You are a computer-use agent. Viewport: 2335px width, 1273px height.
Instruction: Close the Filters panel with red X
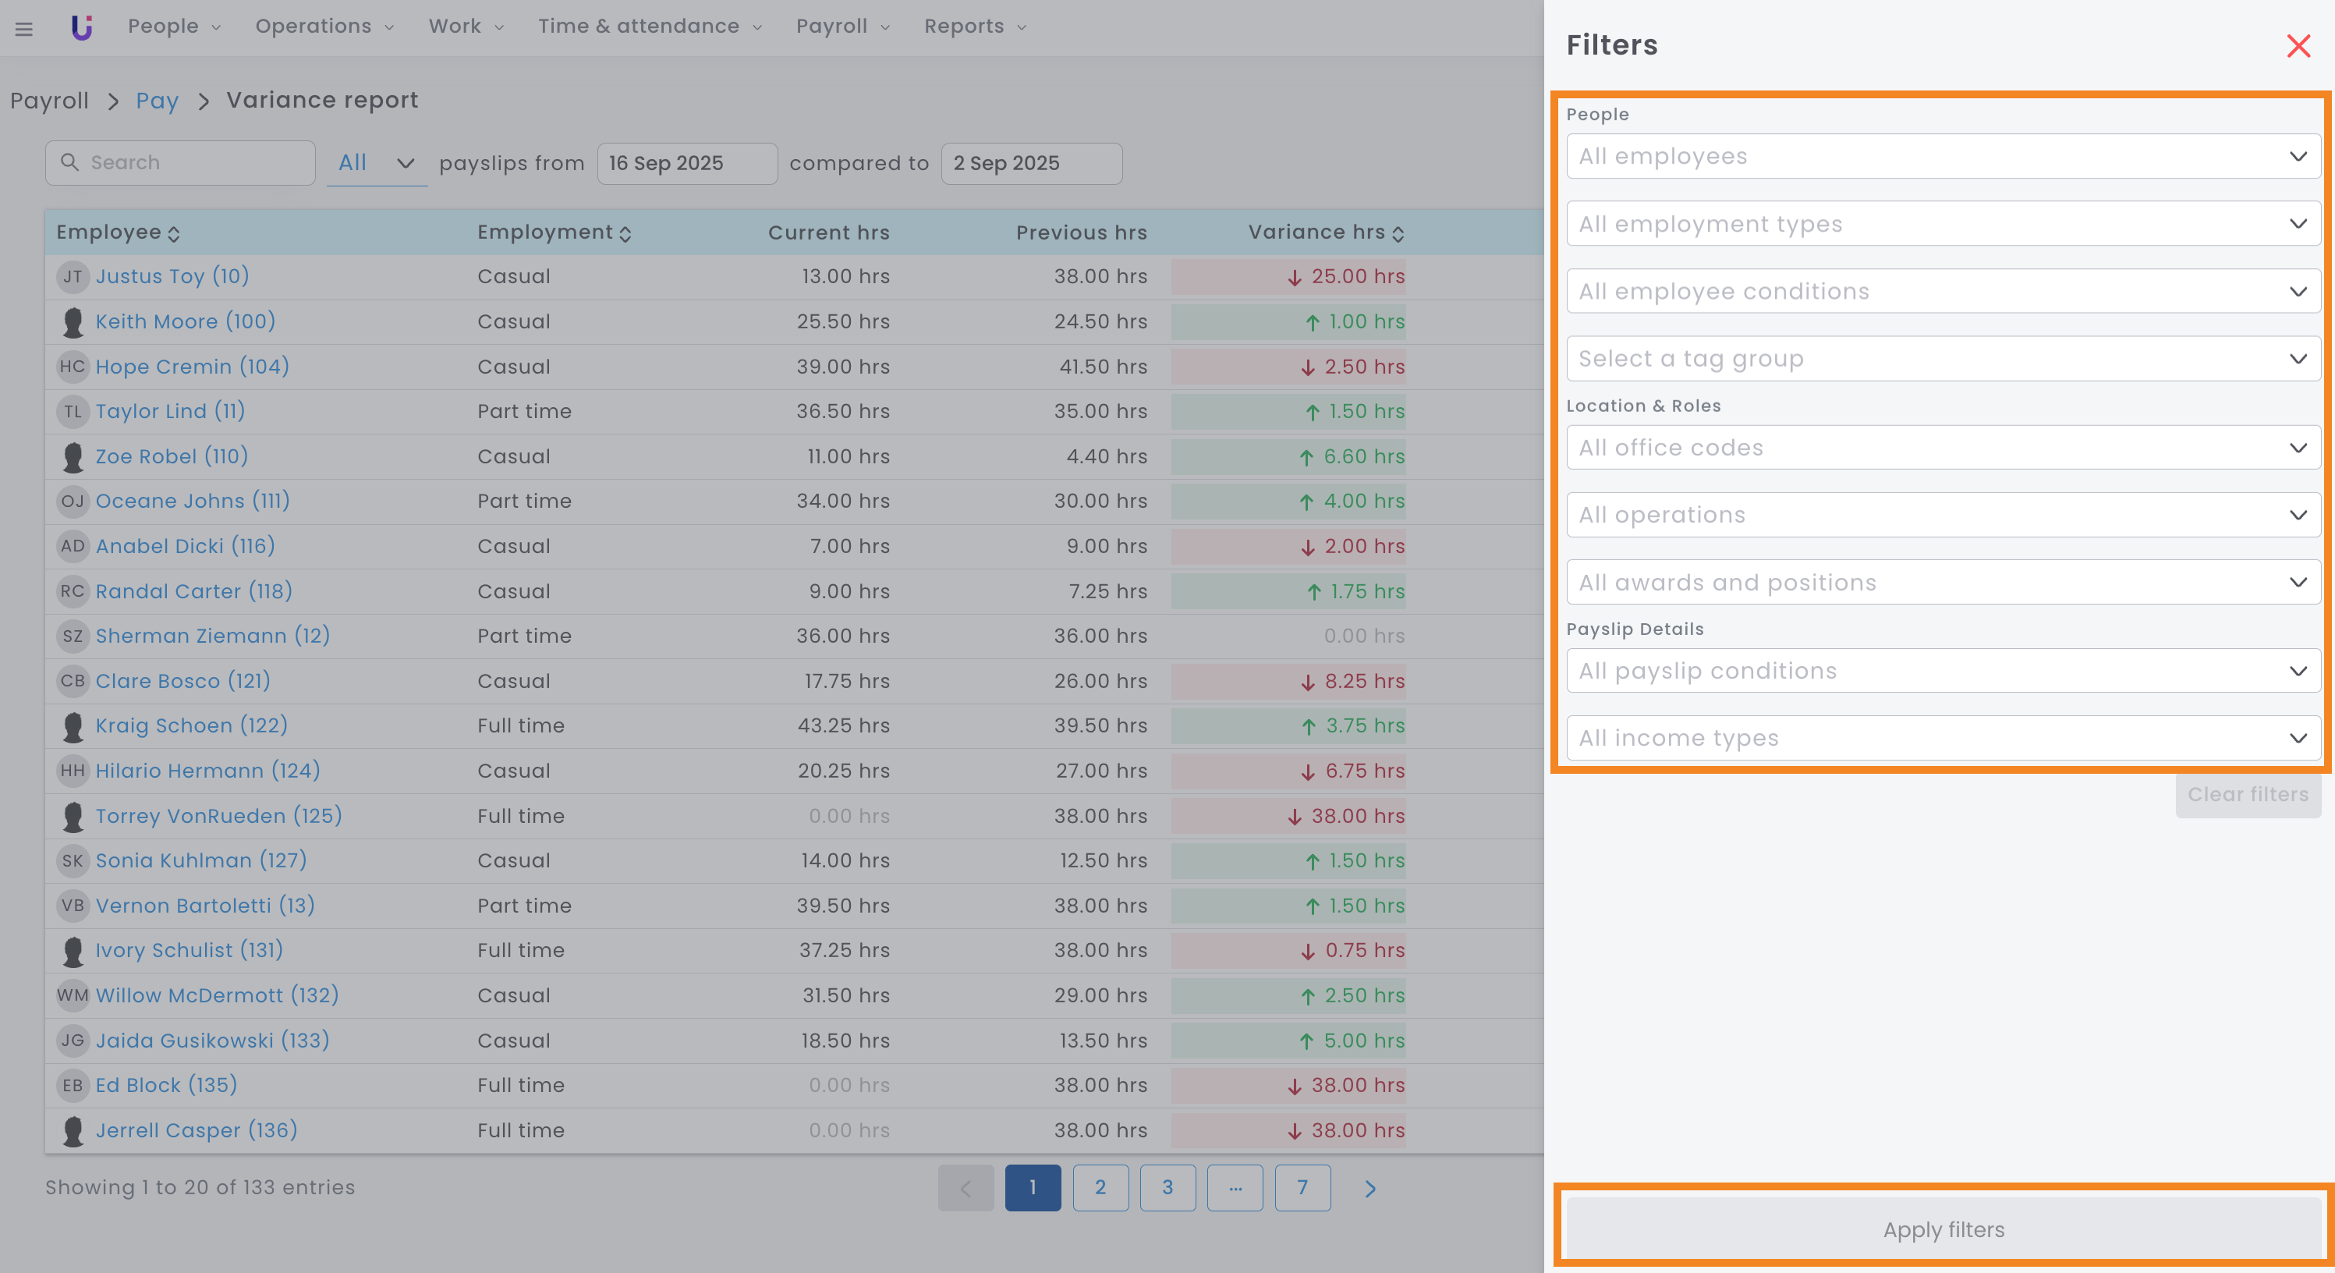tap(2298, 45)
